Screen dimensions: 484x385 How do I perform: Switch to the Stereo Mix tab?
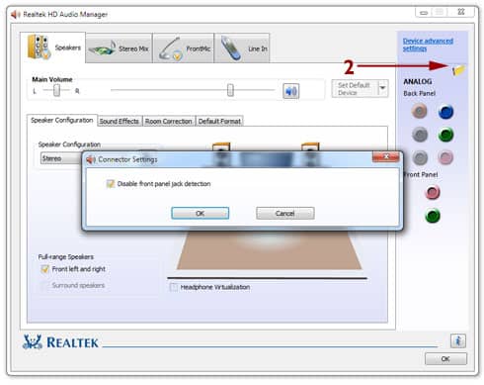[119, 48]
